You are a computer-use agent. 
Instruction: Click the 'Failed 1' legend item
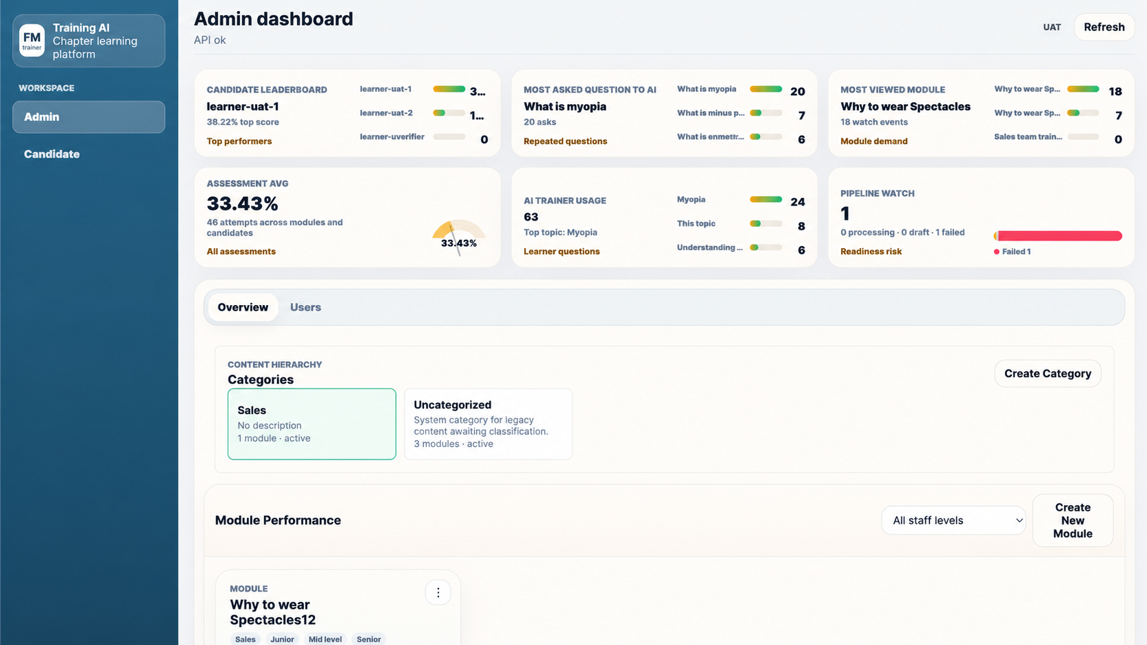click(1013, 252)
